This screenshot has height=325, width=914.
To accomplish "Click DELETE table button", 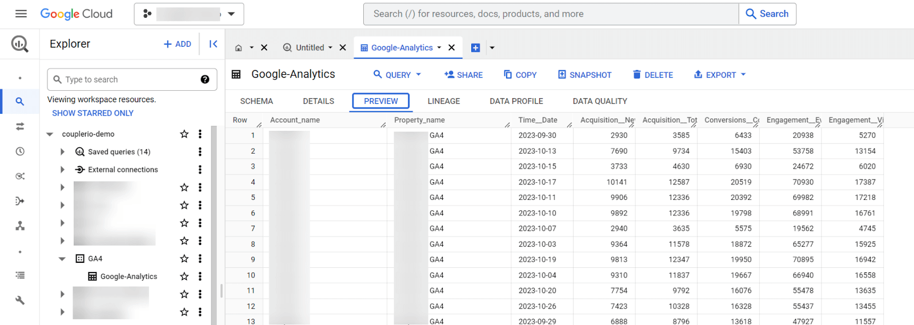I will pyautogui.click(x=653, y=75).
